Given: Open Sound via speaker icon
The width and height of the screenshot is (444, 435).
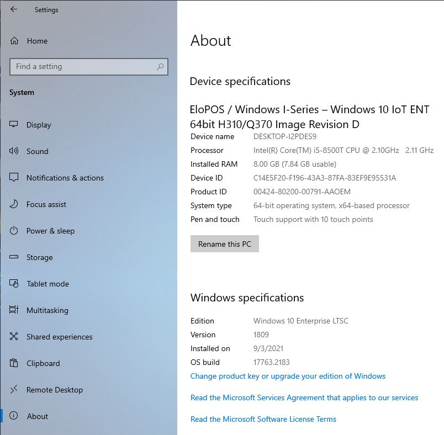Looking at the screenshot, I should tap(14, 151).
